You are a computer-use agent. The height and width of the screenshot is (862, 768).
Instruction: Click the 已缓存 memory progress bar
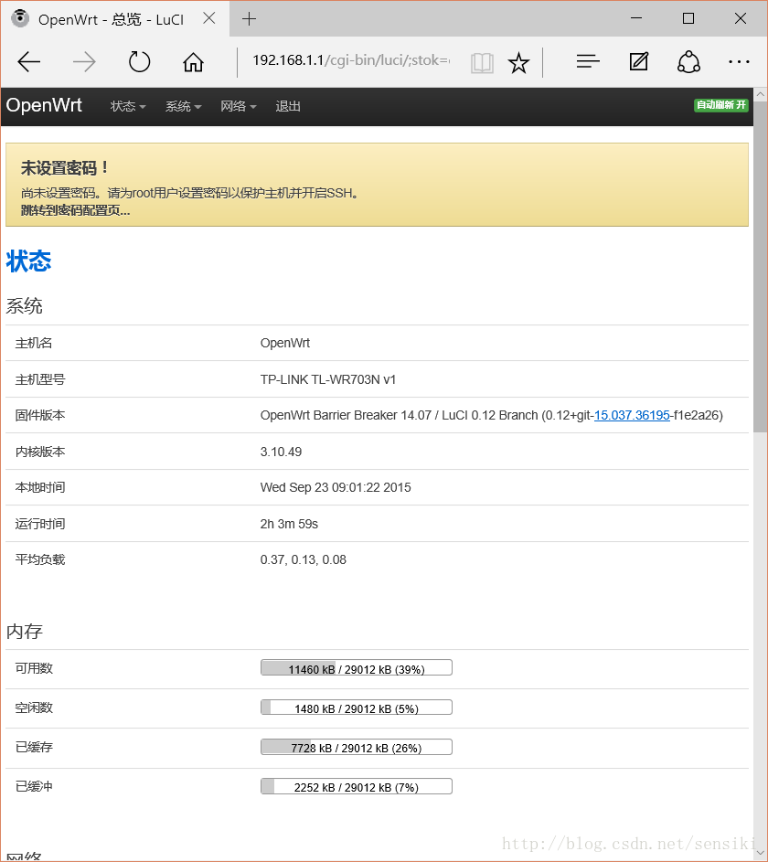coord(357,747)
